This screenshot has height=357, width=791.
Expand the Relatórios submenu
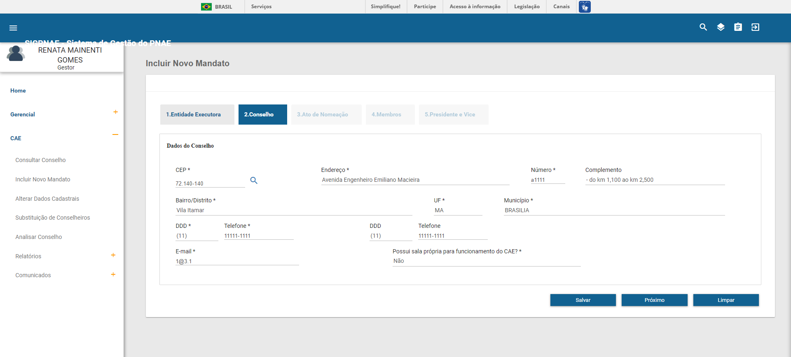click(x=113, y=255)
